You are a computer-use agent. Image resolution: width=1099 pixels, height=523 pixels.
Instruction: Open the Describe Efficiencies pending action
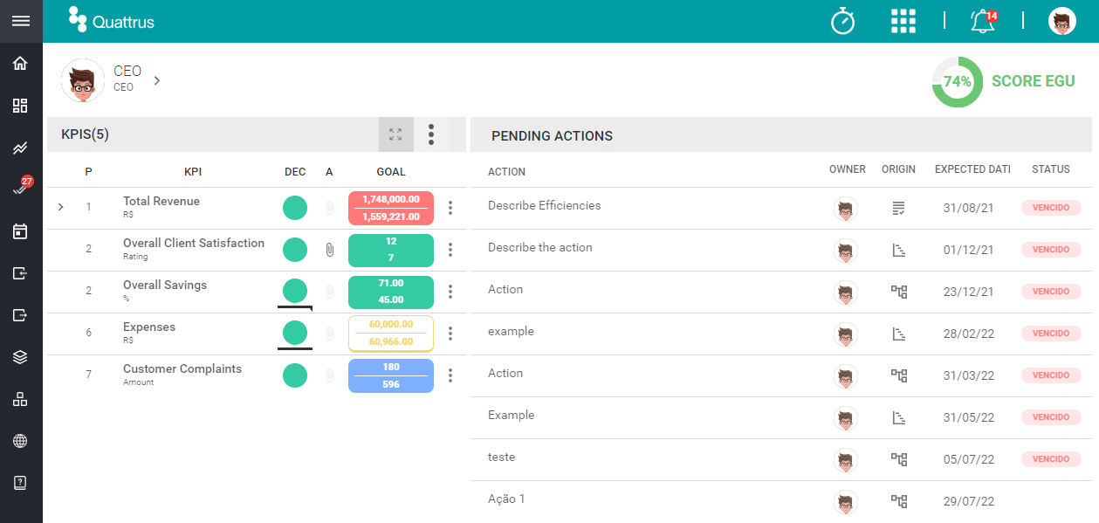point(545,206)
